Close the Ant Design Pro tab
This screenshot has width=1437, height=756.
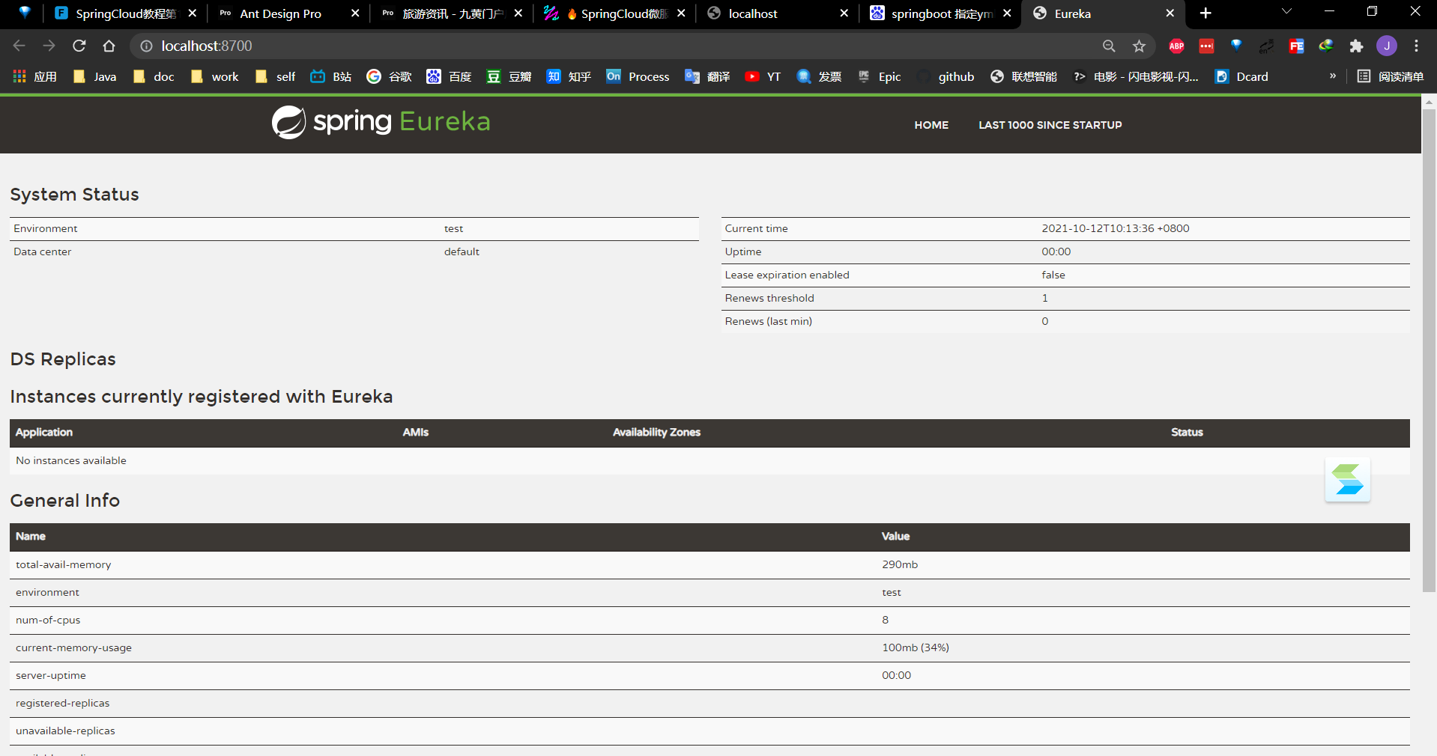(355, 13)
